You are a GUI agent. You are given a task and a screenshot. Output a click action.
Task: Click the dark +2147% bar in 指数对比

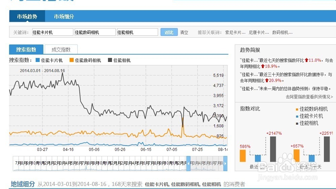273,149
